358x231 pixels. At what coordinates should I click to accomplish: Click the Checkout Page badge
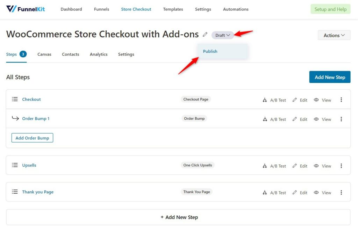[x=196, y=99]
